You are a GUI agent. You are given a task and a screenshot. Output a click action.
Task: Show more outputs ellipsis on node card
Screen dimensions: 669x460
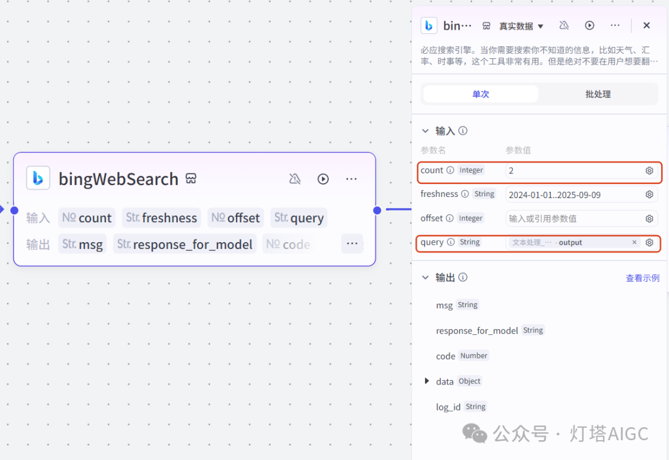[x=352, y=243]
